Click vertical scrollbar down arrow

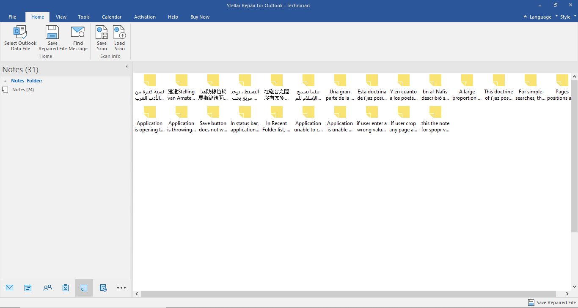click(574, 287)
